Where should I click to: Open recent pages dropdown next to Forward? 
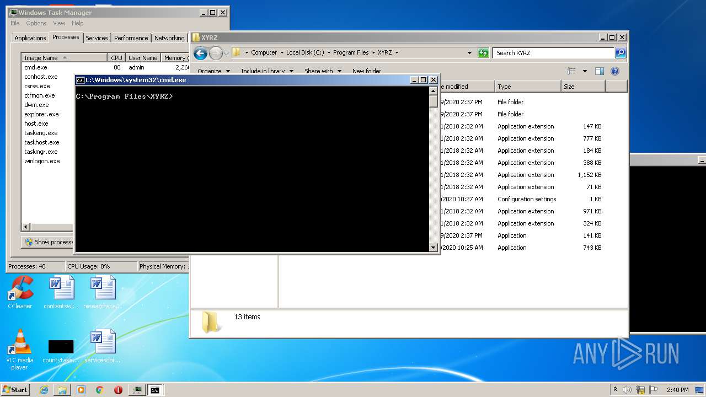tap(226, 53)
